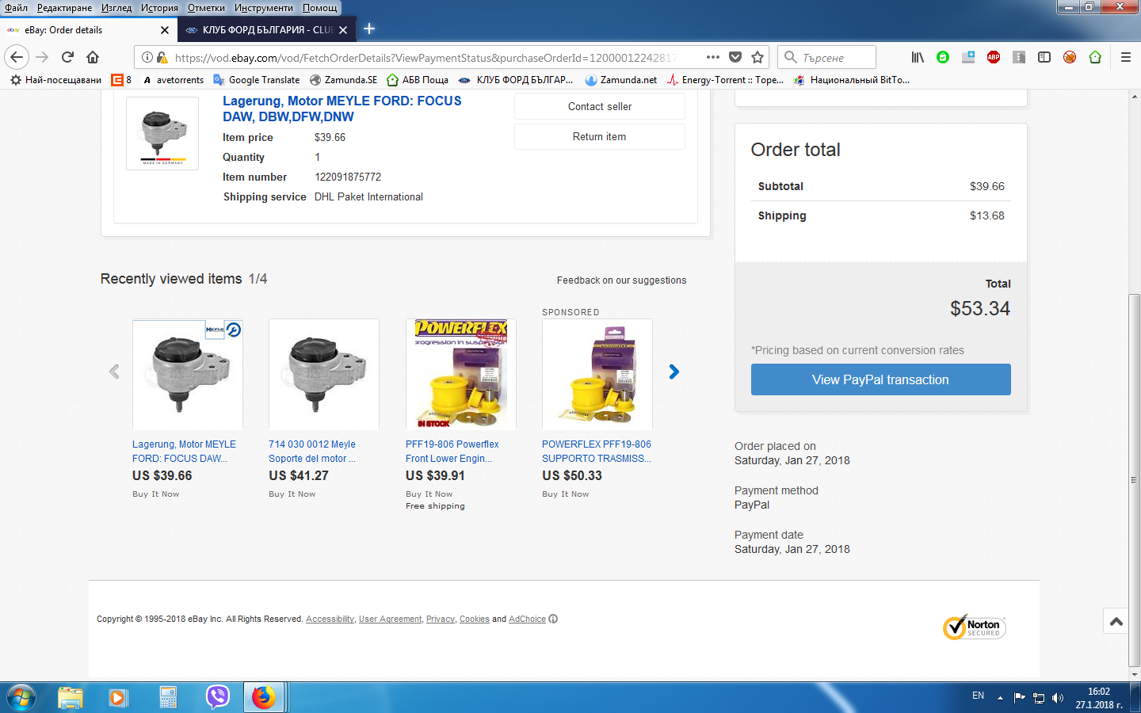
Task: Open PFF19-806 Powerflex Front Lower listing
Action: click(452, 452)
